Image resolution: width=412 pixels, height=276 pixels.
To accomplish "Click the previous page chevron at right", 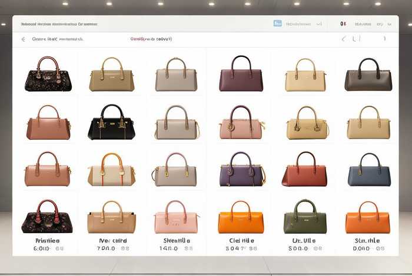I will click(343, 39).
